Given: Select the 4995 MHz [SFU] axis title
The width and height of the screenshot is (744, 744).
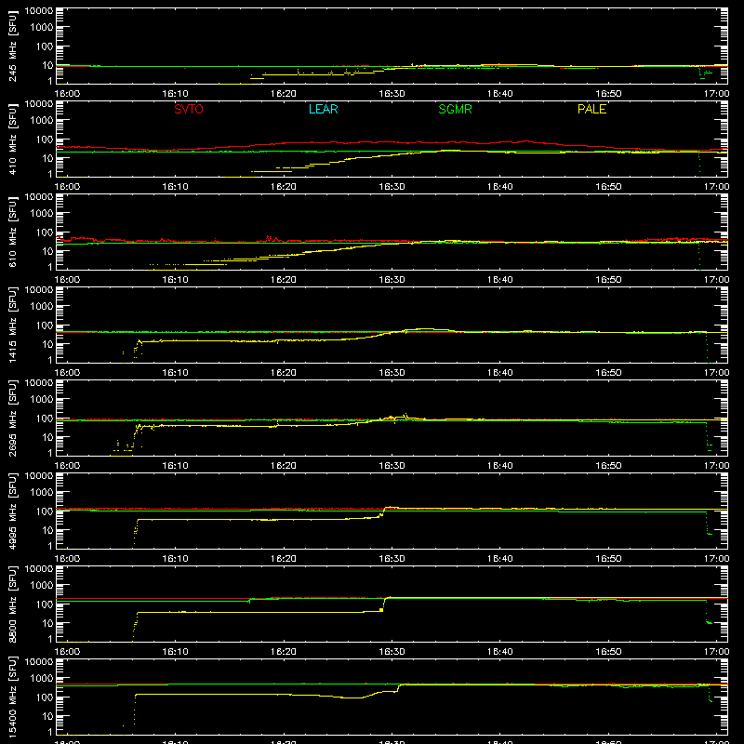Looking at the screenshot, I should [x=13, y=511].
